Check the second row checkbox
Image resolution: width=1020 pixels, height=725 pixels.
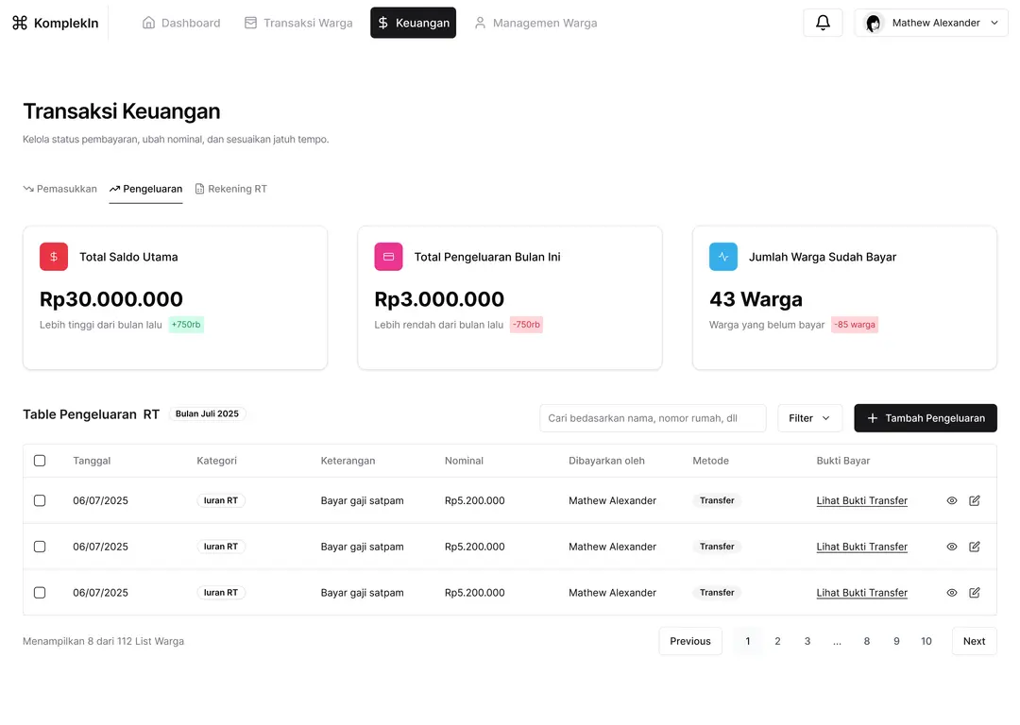[40, 547]
